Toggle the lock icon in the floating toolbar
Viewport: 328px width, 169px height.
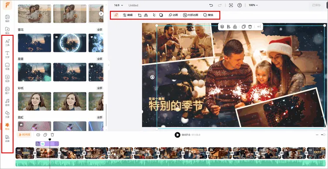pyautogui.click(x=235, y=27)
